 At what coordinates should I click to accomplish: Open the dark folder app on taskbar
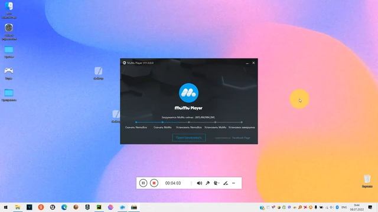[x=134, y=207]
